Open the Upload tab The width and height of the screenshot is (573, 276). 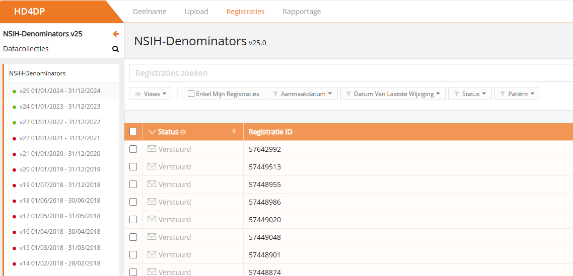point(196,12)
